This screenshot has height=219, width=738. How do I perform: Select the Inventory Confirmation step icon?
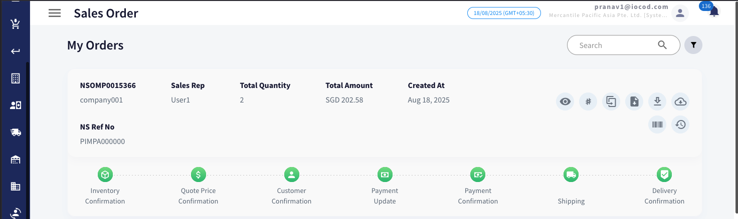105,174
